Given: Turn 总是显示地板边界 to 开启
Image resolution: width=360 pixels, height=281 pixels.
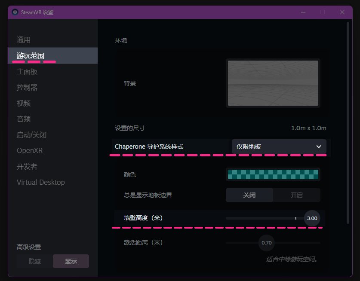Looking at the screenshot, I should (x=297, y=195).
